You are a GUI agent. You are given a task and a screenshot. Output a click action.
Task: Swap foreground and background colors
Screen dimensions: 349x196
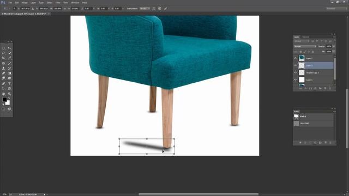click(9, 99)
